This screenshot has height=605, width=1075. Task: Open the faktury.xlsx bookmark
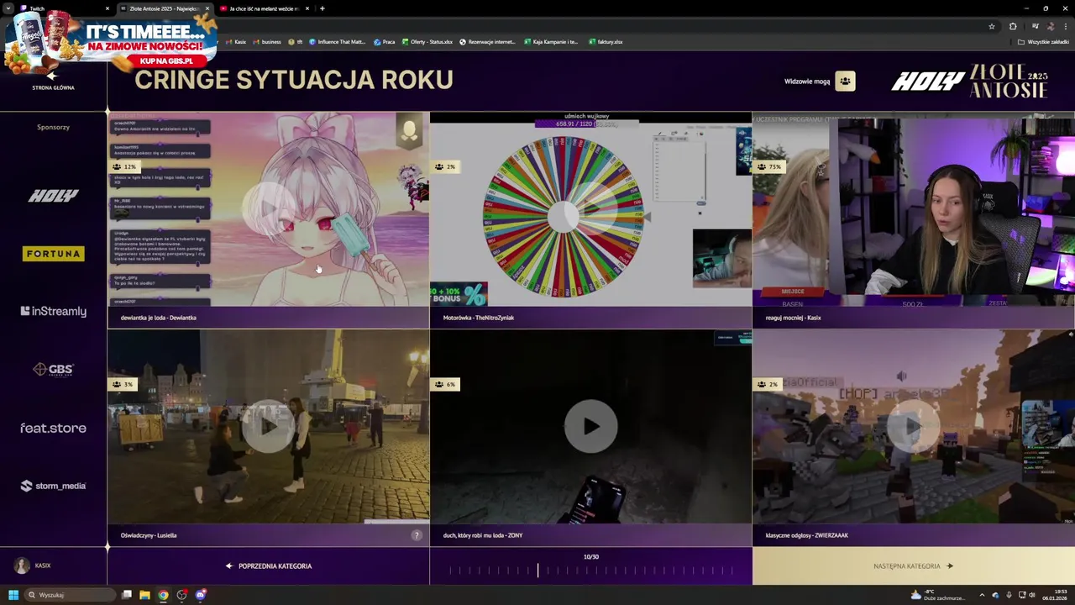[606, 41]
